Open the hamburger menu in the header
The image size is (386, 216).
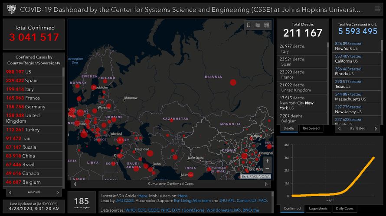(376, 9)
